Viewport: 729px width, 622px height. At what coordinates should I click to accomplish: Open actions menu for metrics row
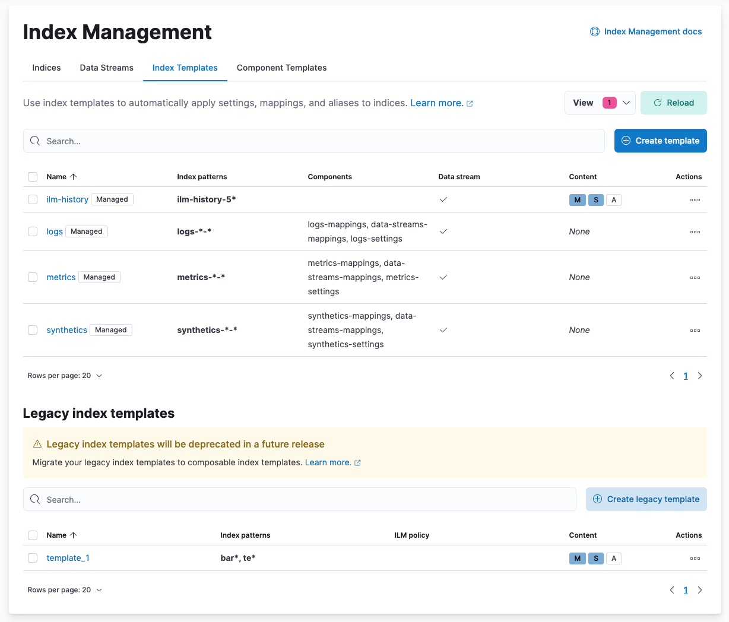tap(695, 278)
